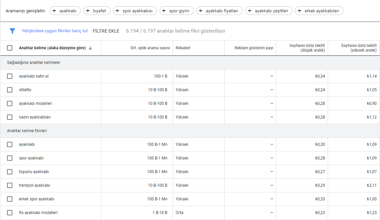Open the 'Reklam gösterim payı' column header

[254, 48]
